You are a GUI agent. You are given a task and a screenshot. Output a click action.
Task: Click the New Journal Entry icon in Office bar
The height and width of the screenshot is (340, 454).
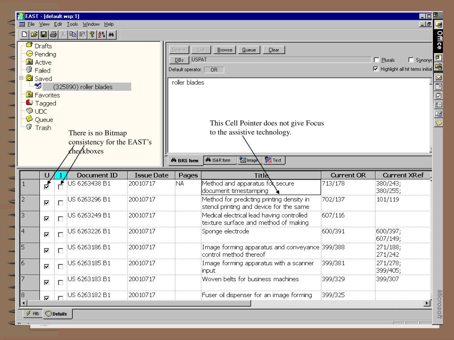point(438,114)
